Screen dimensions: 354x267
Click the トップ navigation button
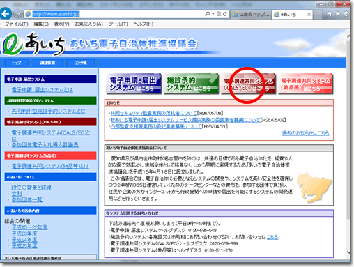pyautogui.click(x=16, y=63)
